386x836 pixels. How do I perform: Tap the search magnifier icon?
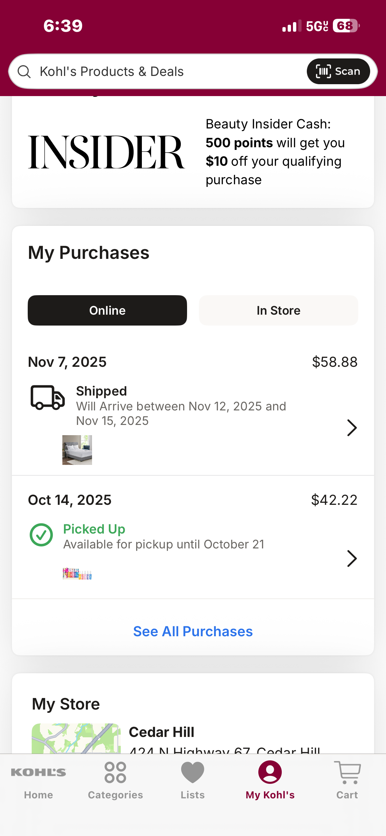(24, 71)
